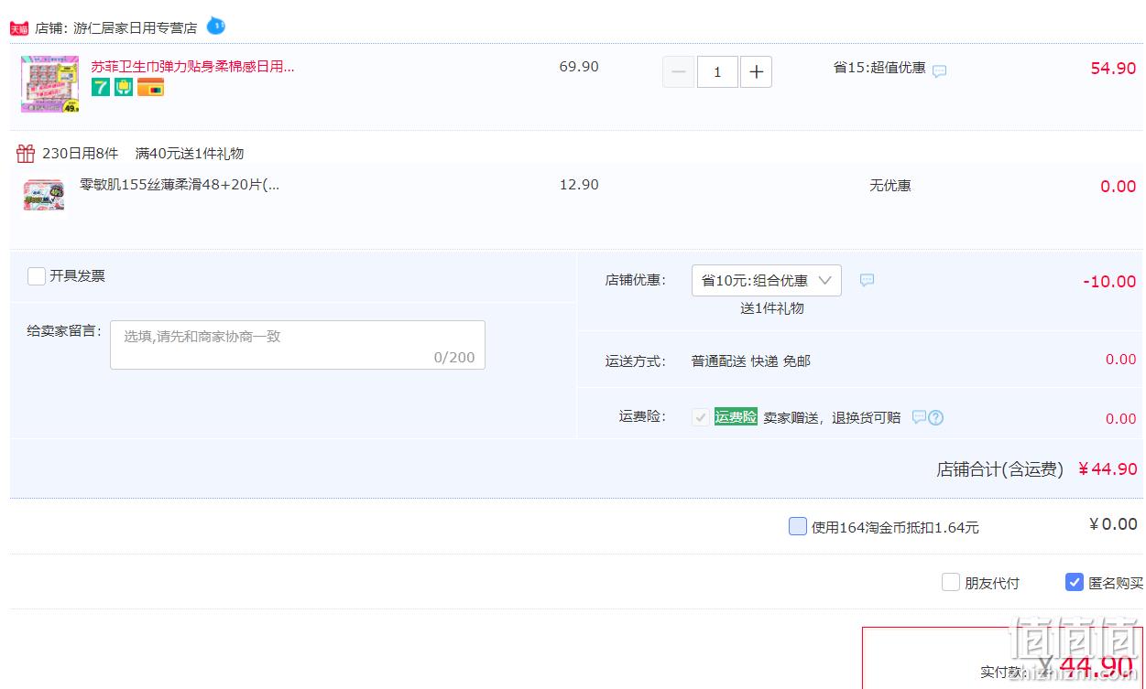Click the Tmall store logo icon

coord(19,28)
